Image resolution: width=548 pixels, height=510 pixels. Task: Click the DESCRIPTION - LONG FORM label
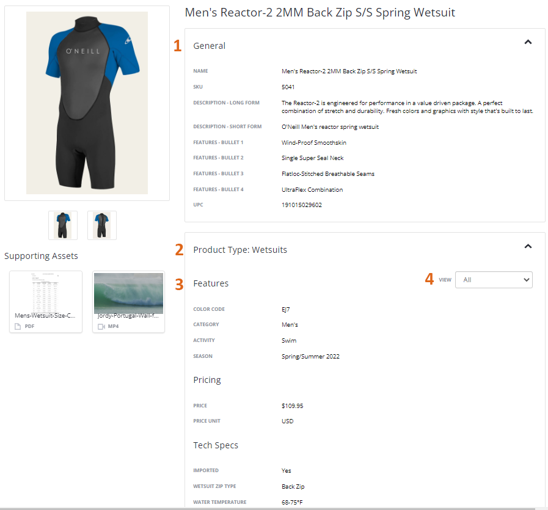[226, 103]
